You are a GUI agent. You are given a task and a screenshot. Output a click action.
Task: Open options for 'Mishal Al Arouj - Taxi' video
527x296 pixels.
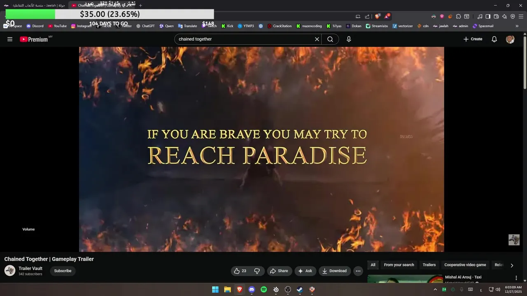[516, 278]
